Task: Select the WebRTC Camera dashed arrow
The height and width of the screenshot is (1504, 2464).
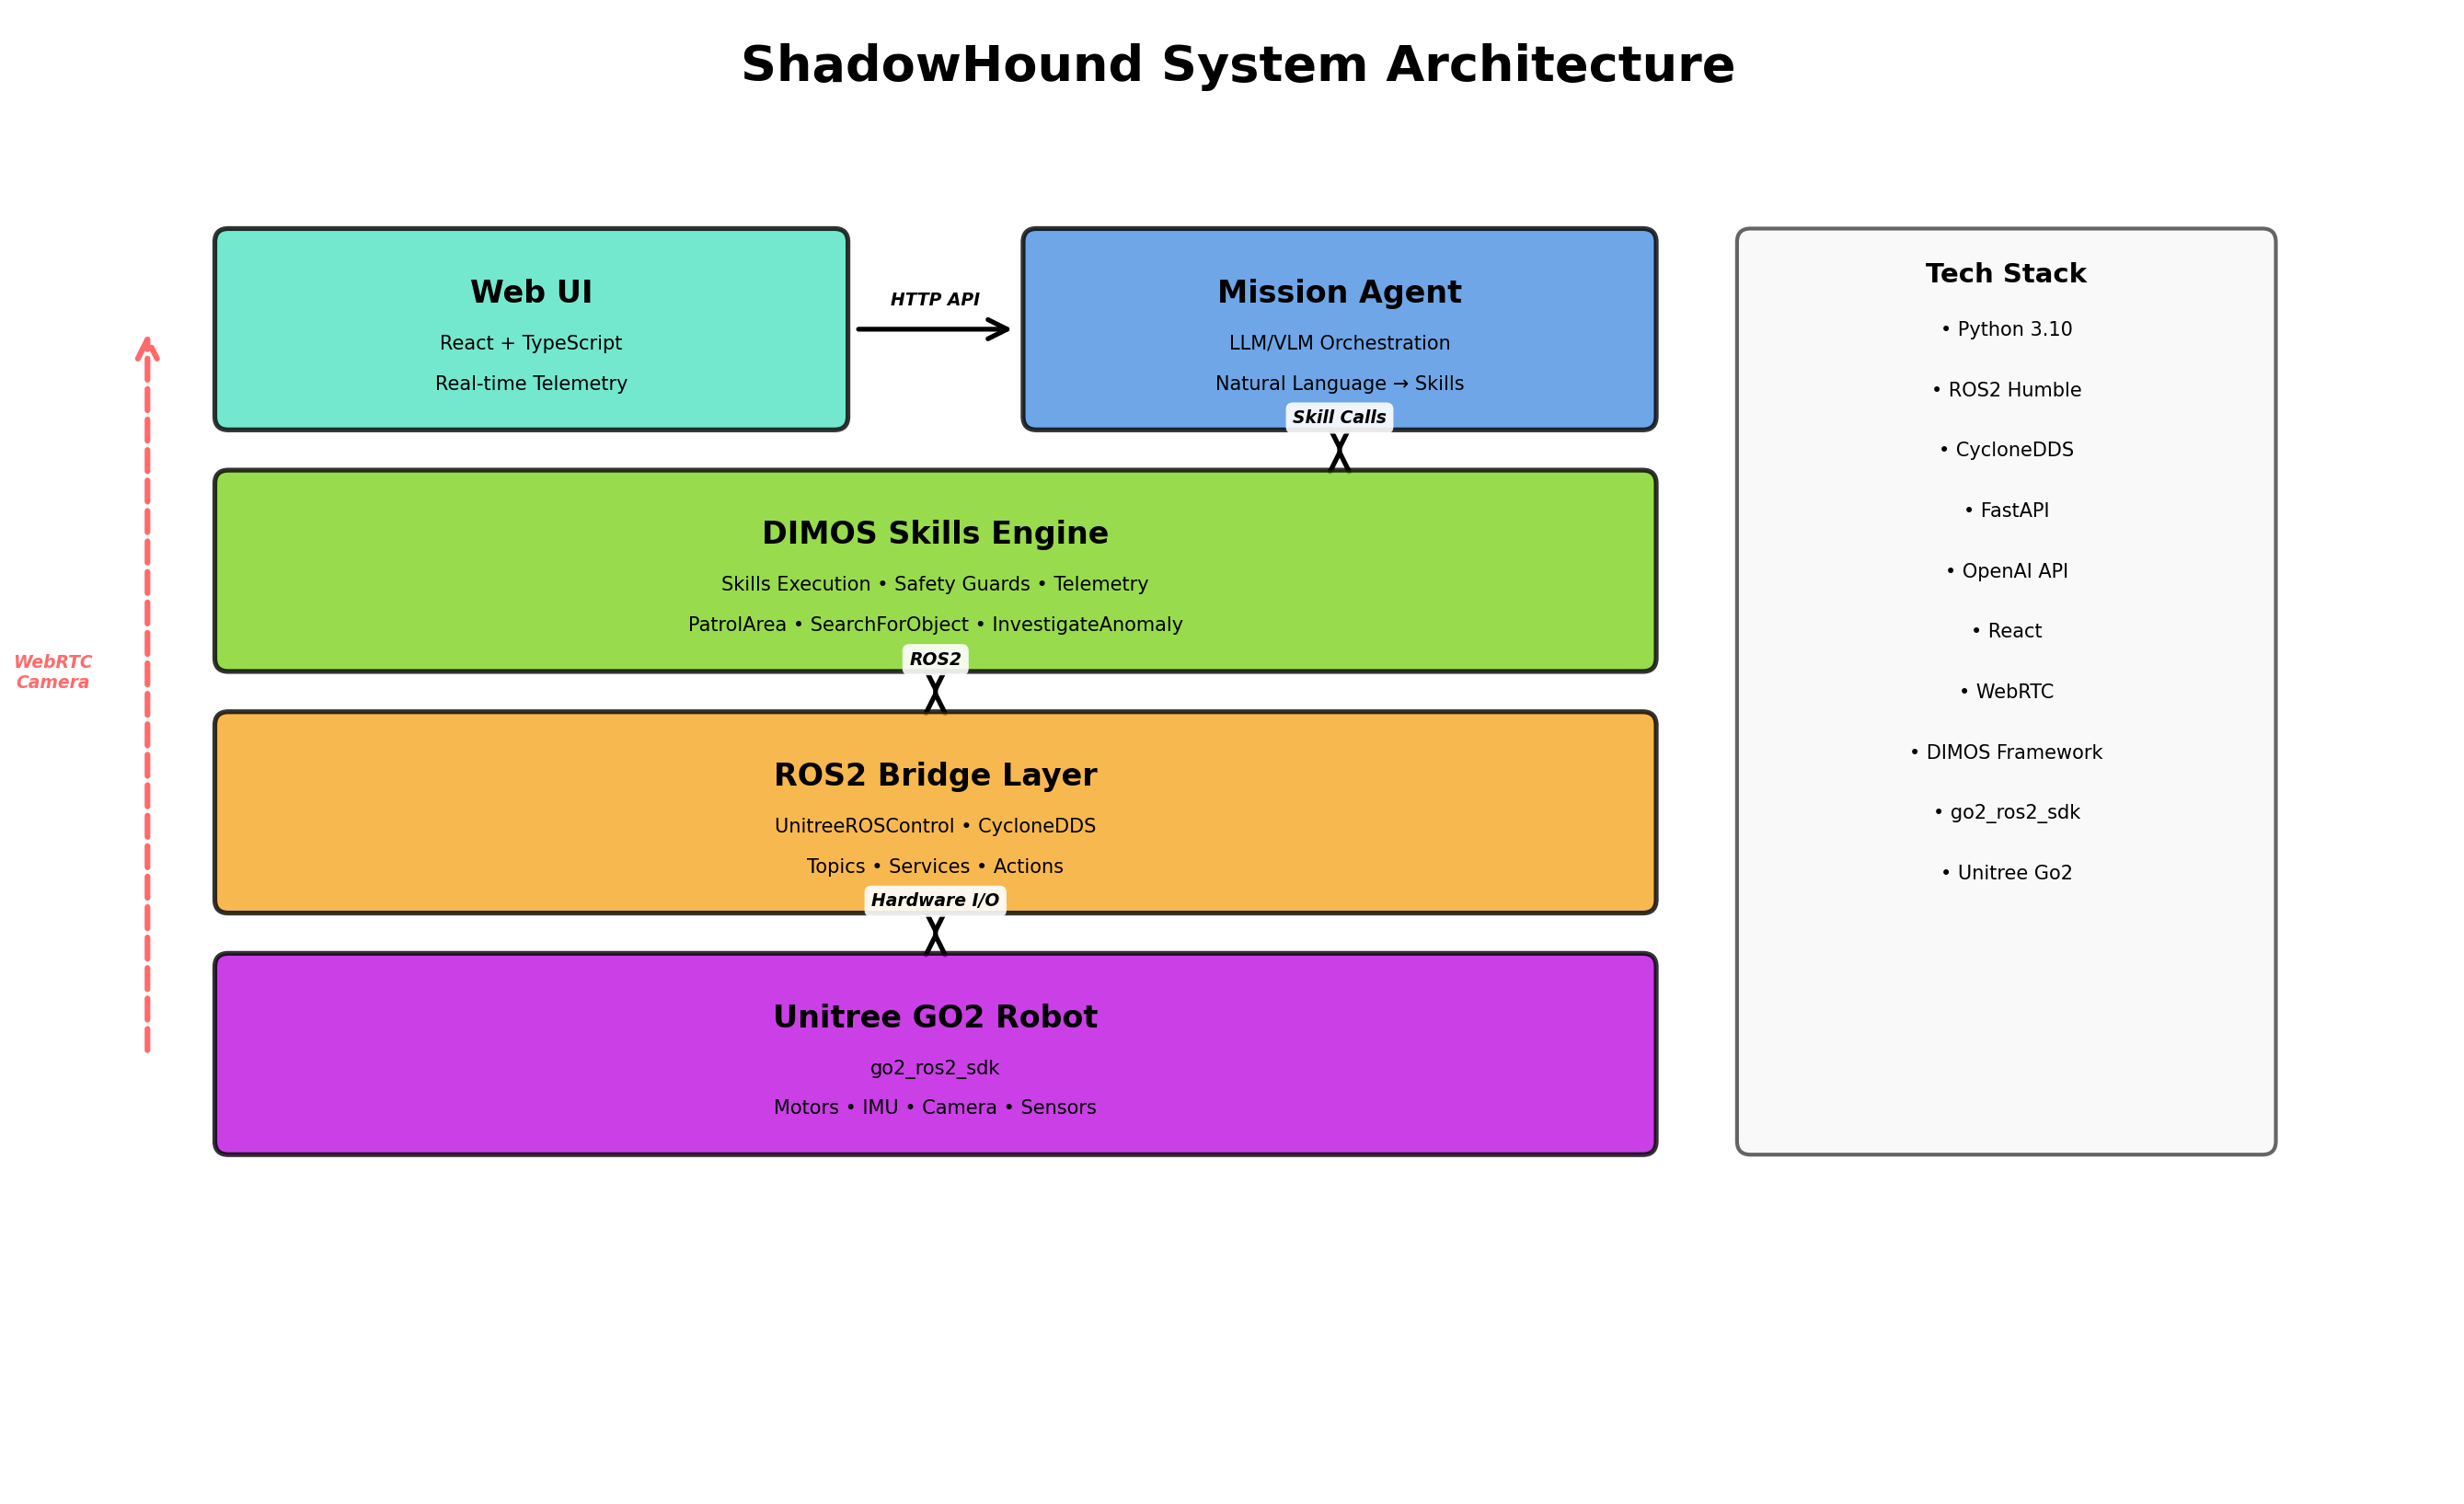Action: (148, 690)
